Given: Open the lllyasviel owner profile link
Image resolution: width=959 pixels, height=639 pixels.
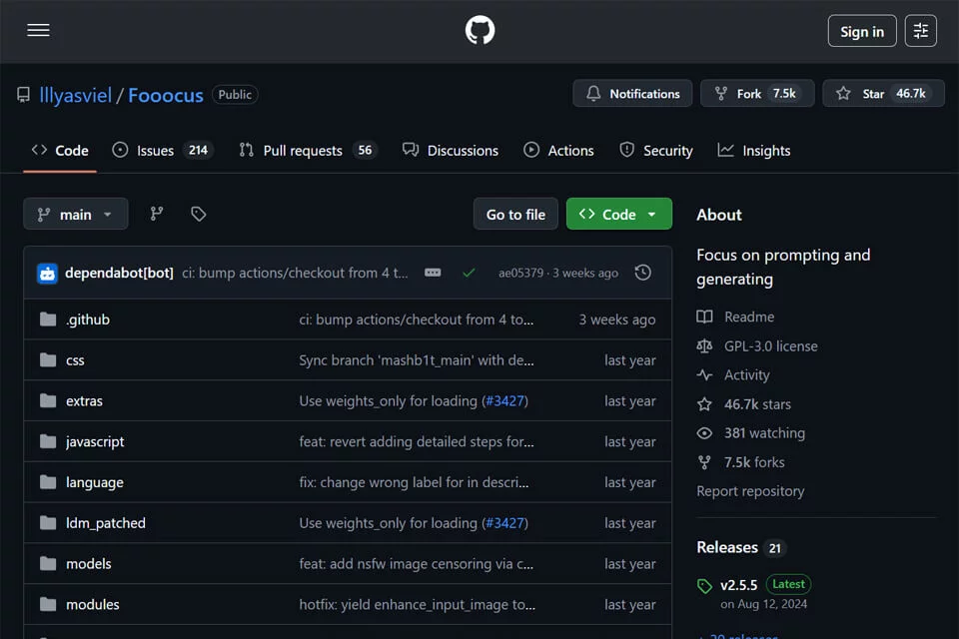Looking at the screenshot, I should tap(75, 96).
